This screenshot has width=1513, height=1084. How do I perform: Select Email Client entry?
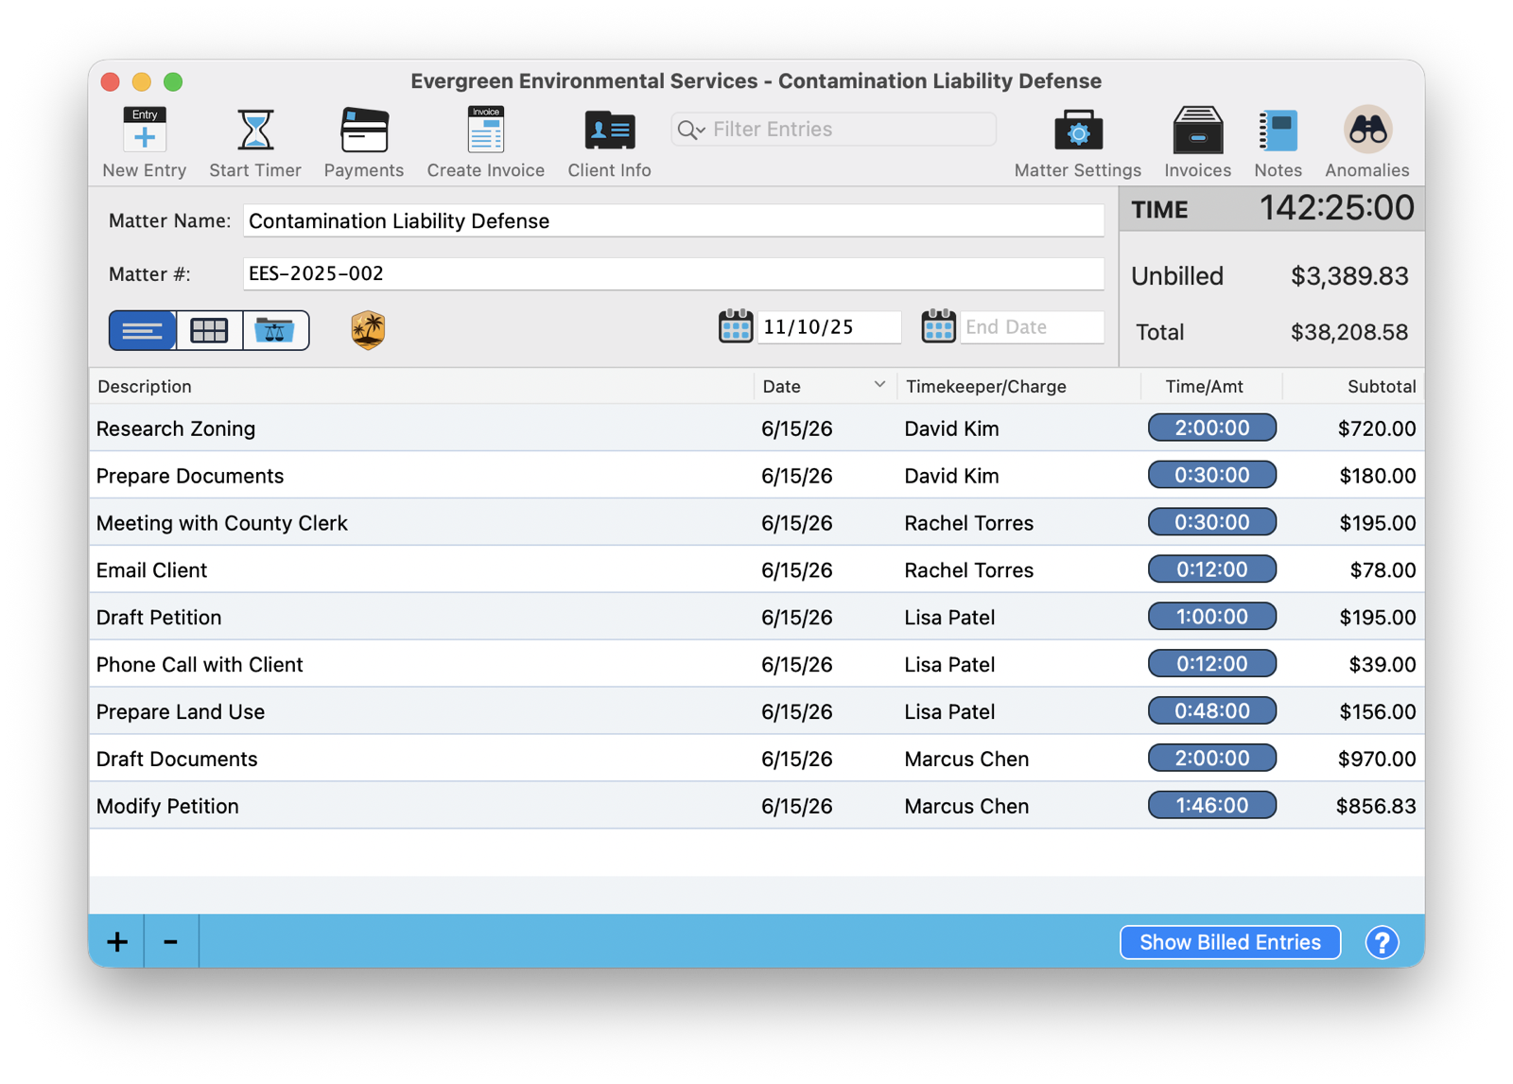756,569
